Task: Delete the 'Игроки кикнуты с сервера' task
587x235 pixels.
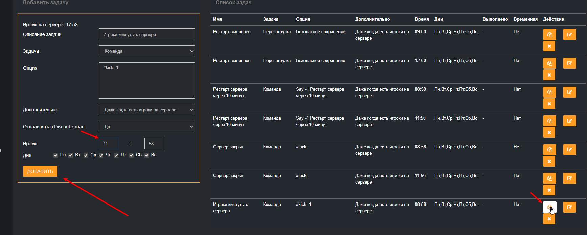Action: point(549,219)
